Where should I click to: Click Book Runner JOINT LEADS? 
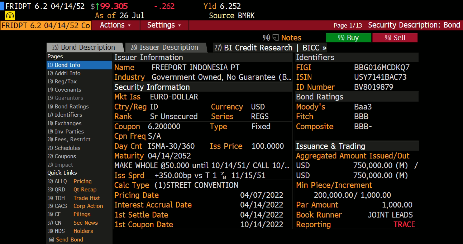[390, 215]
